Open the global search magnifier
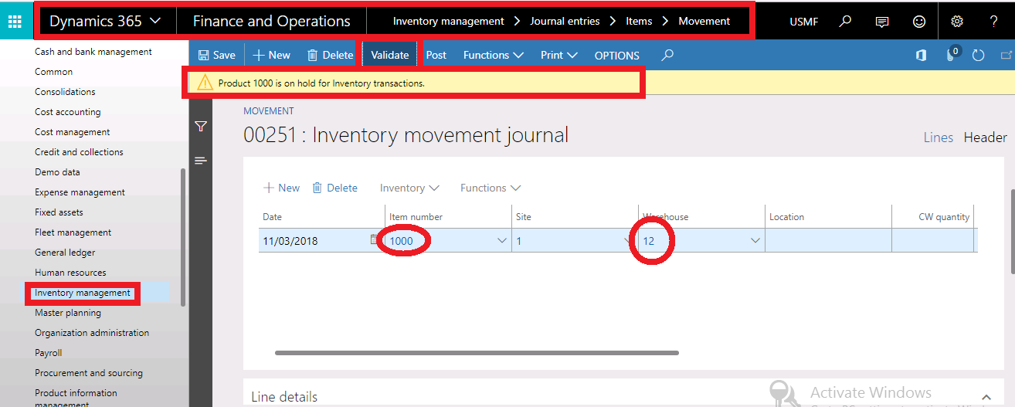The height and width of the screenshot is (407, 1015). (x=845, y=22)
